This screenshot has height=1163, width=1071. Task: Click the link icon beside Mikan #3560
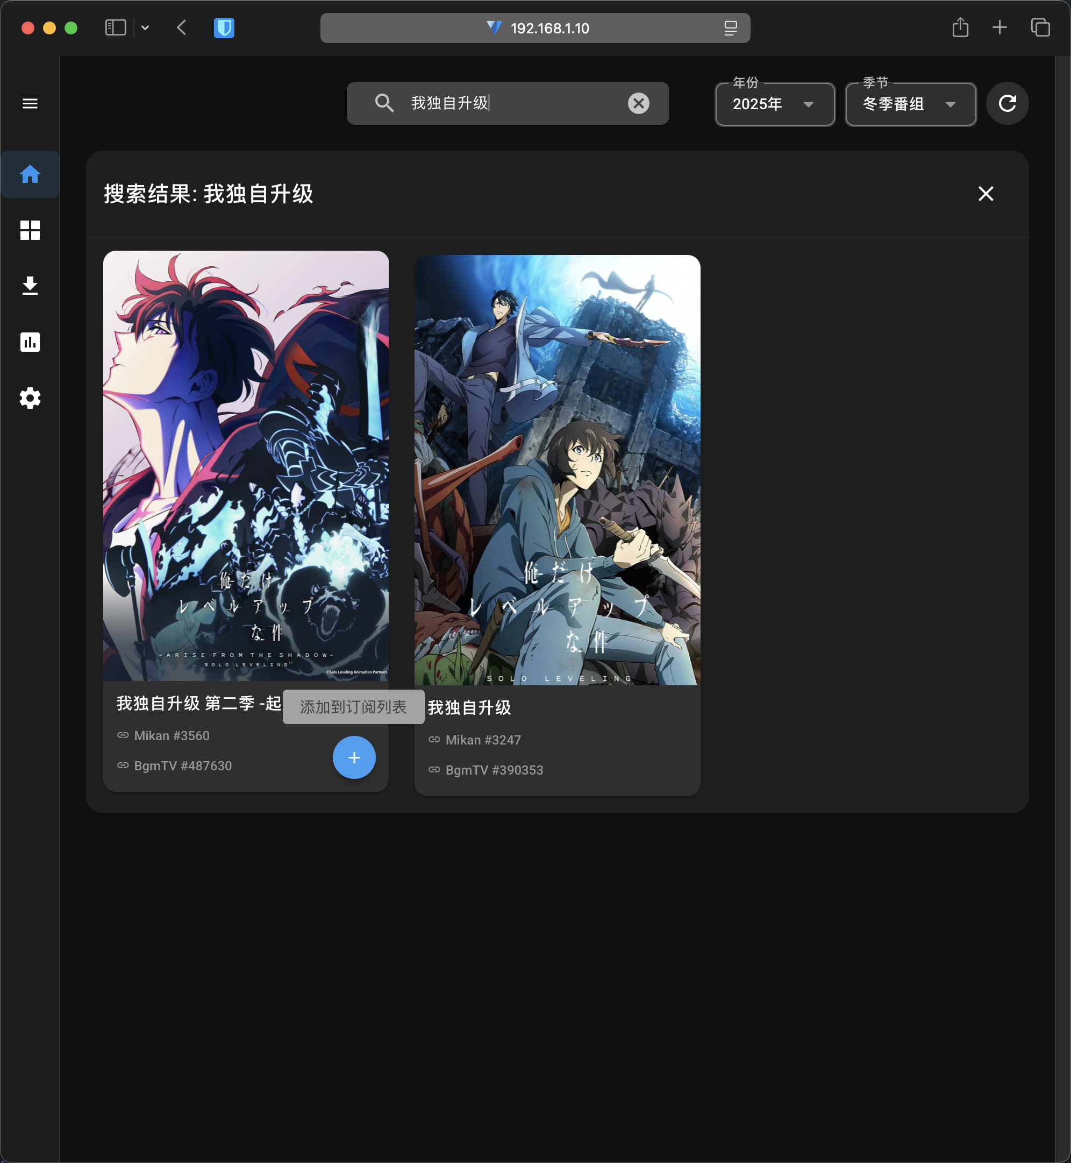tap(123, 735)
